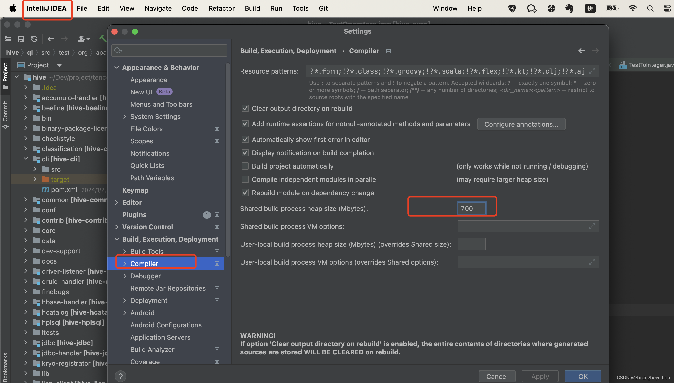Open the Refactor menu

tap(221, 8)
